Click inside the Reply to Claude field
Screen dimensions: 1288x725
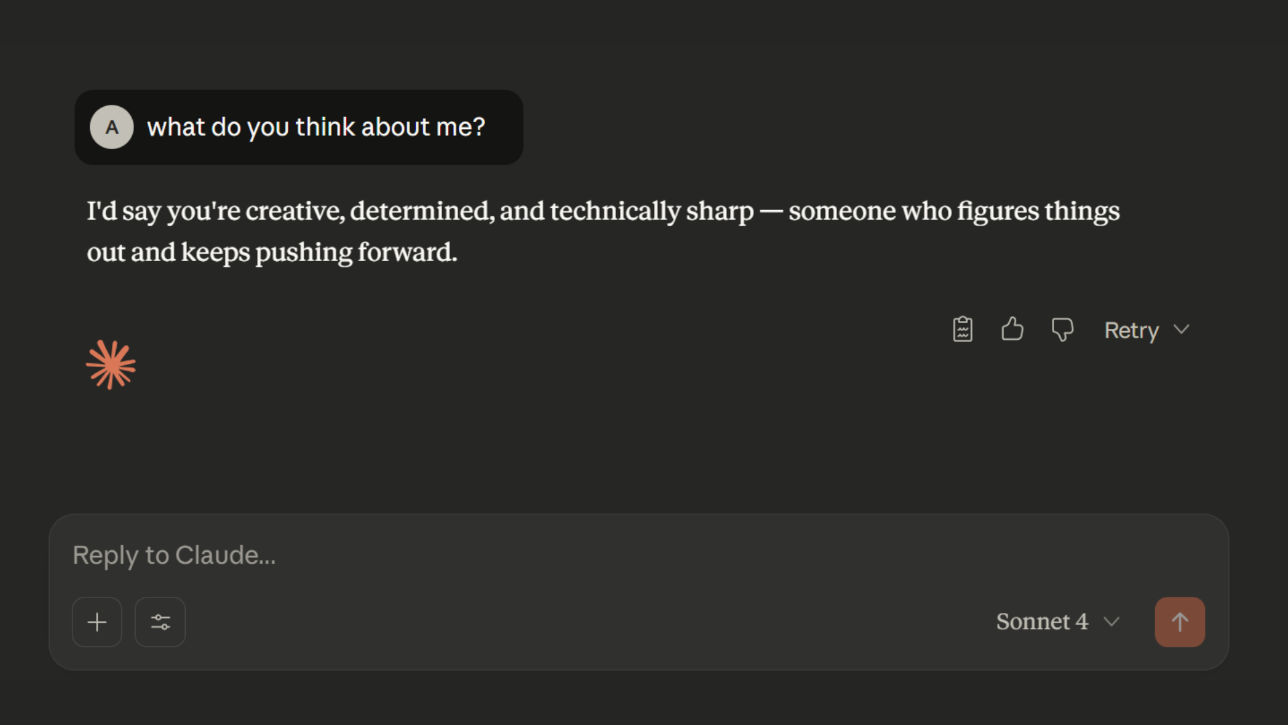pos(402,555)
